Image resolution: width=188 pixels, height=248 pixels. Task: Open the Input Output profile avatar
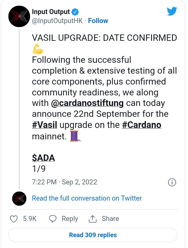[19, 16]
